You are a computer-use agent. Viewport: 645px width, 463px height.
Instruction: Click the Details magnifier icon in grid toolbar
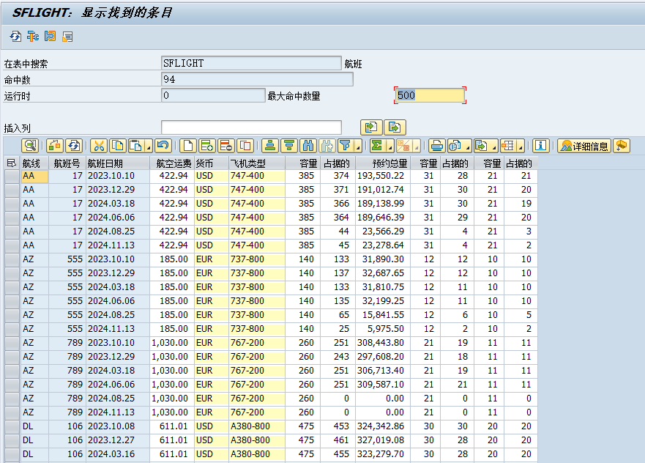pyautogui.click(x=29, y=146)
